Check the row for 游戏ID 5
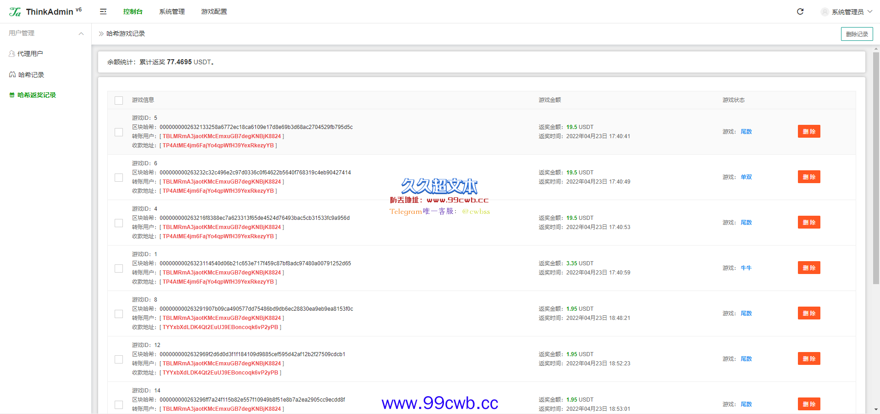The width and height of the screenshot is (880, 414). [x=119, y=132]
